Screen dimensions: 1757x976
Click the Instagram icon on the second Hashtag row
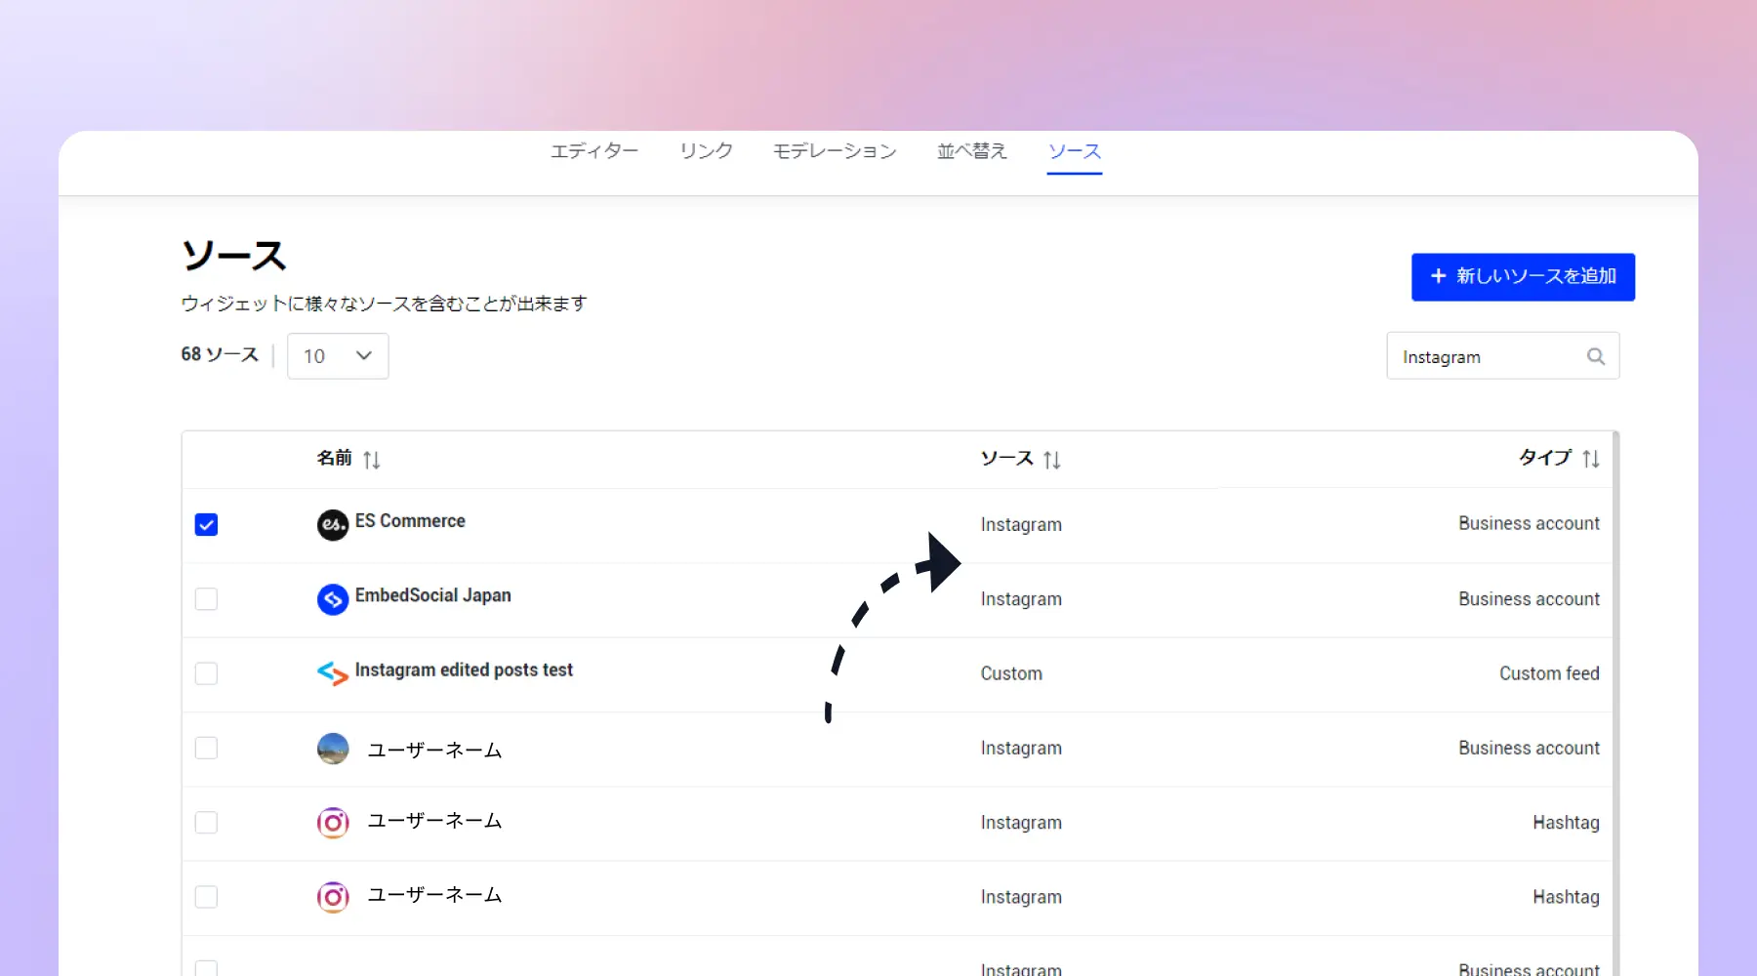point(333,897)
